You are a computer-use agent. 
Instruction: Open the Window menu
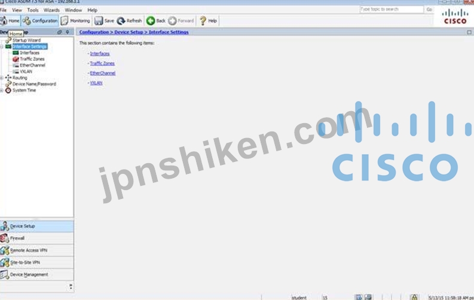tap(74, 10)
